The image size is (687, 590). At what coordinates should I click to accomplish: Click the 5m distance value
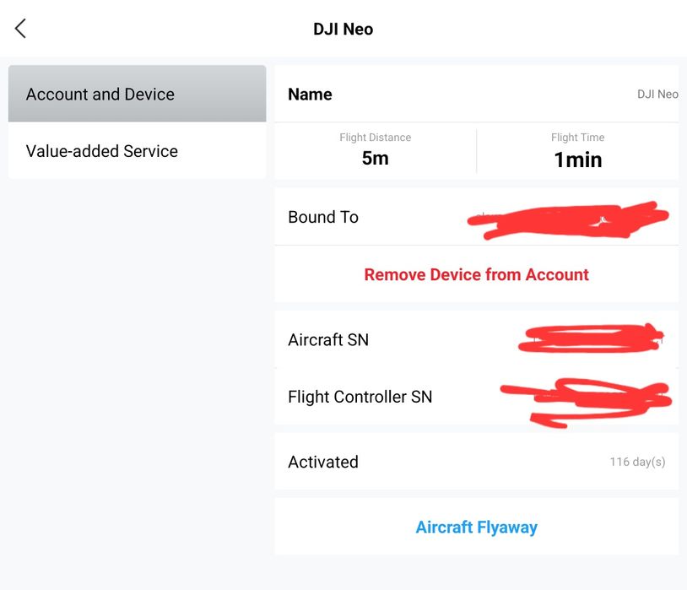(x=375, y=159)
